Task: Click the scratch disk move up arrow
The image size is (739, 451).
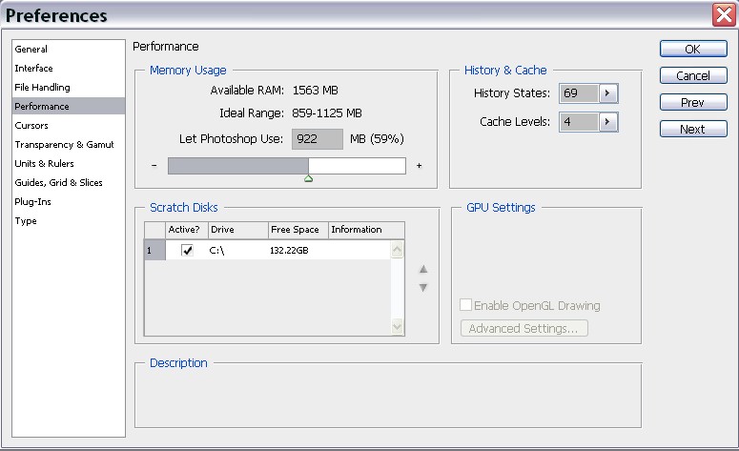Action: [423, 269]
